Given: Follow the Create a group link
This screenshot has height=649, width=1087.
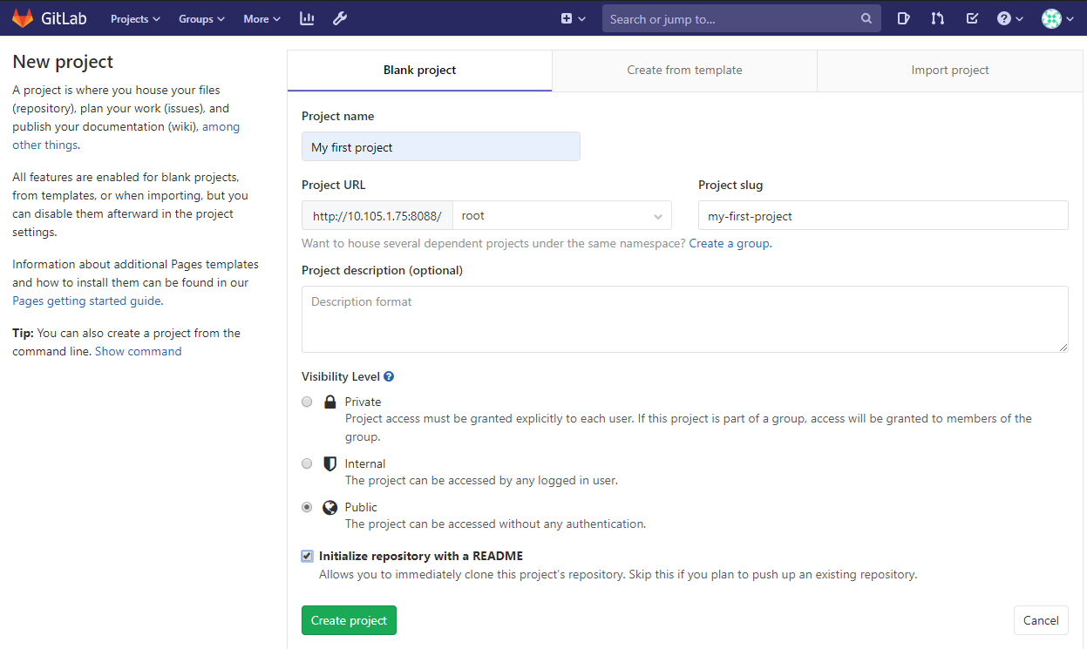Looking at the screenshot, I should pyautogui.click(x=729, y=244).
